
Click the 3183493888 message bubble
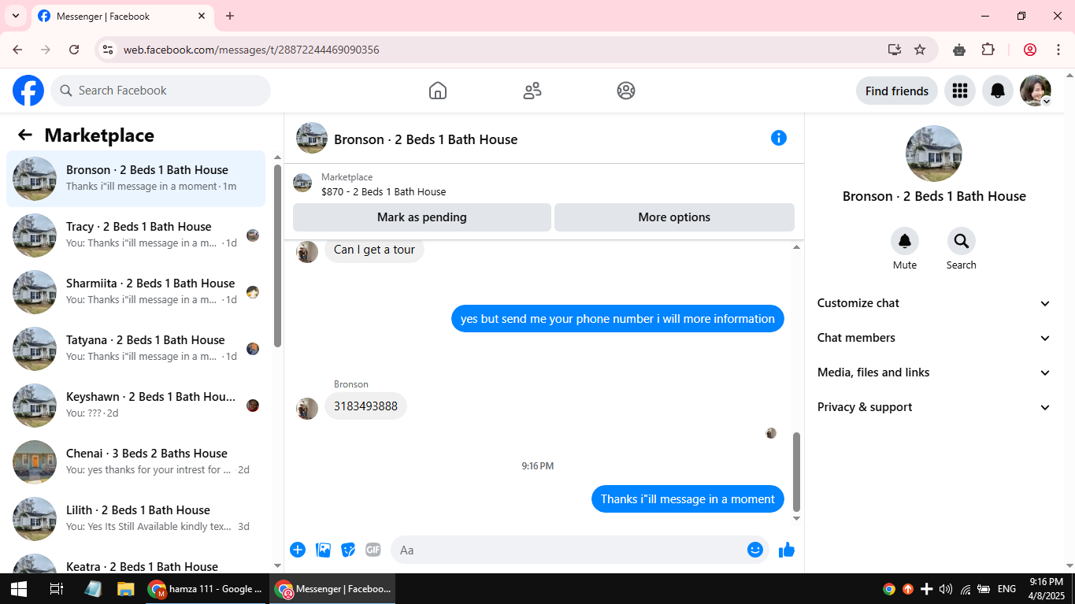click(x=365, y=406)
